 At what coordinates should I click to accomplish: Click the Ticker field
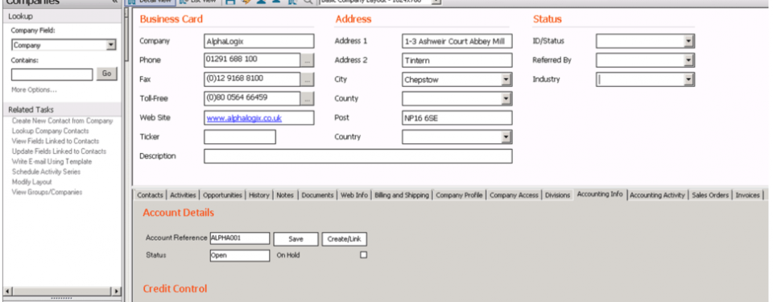point(240,137)
